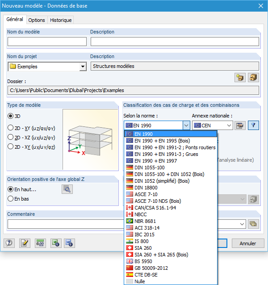Choose En bas Z-axis orientation
The width and height of the screenshot is (268, 285).
click(x=11, y=198)
